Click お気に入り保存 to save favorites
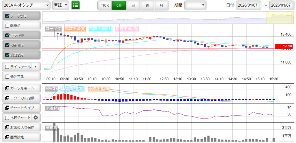 (21, 127)
